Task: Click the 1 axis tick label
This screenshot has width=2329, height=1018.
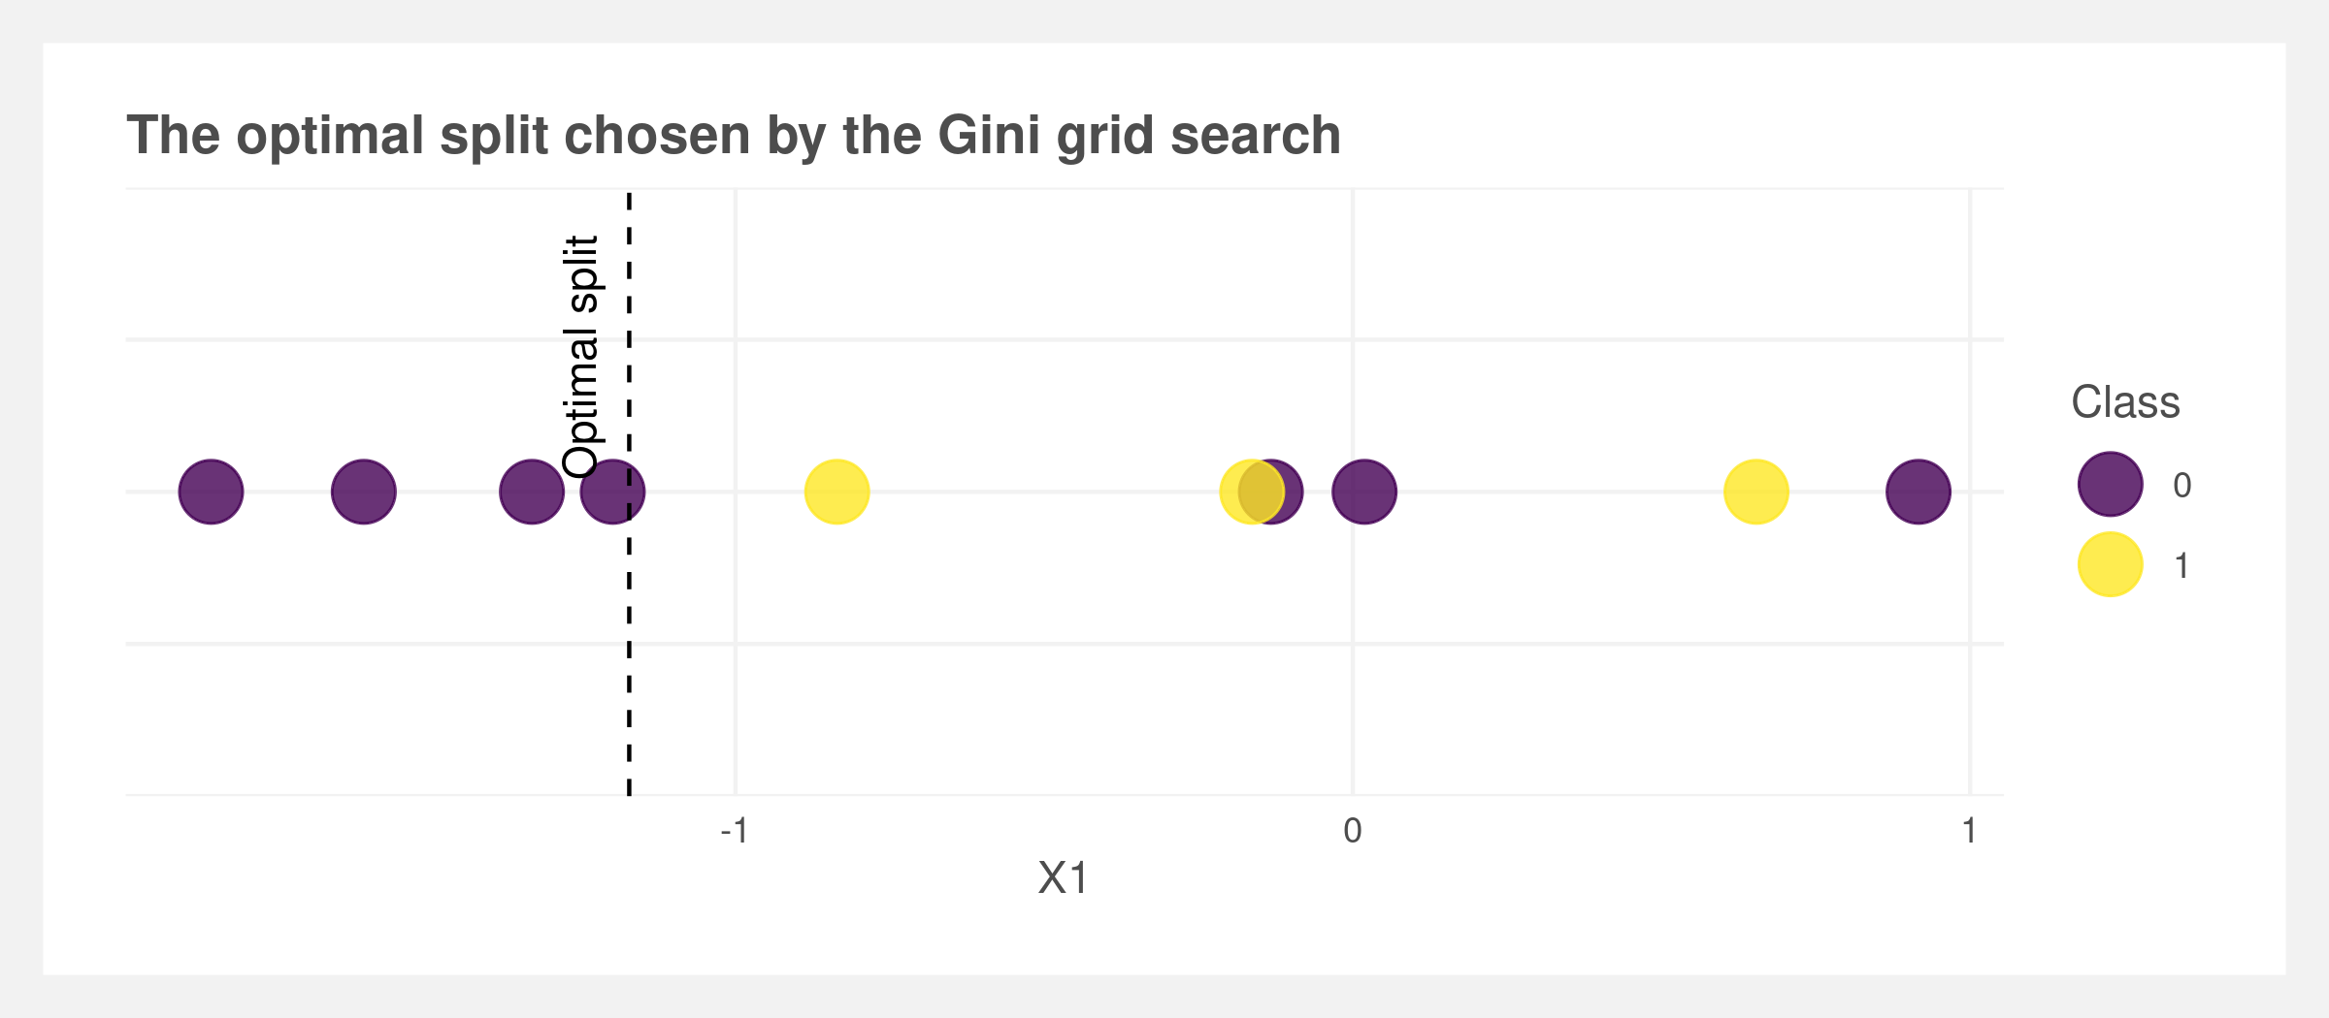Action: click(1969, 831)
